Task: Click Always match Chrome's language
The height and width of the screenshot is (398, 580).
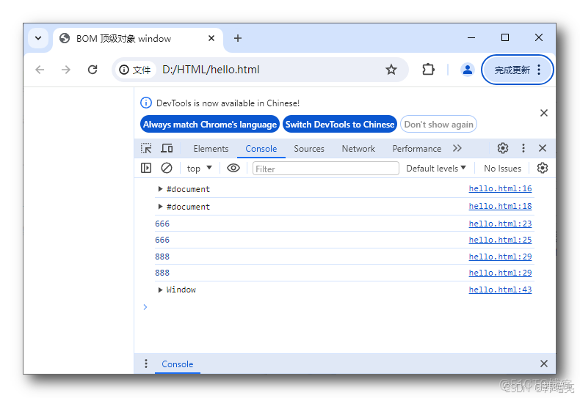Action: (210, 125)
